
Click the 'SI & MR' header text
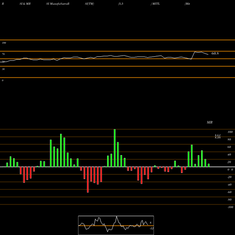point(25,4)
